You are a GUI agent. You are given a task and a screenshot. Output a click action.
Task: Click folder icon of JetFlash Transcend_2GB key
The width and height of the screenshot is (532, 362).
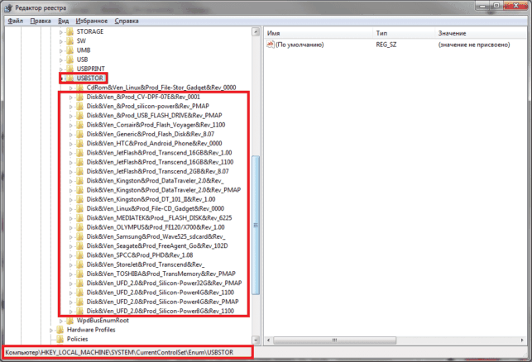pos(79,172)
